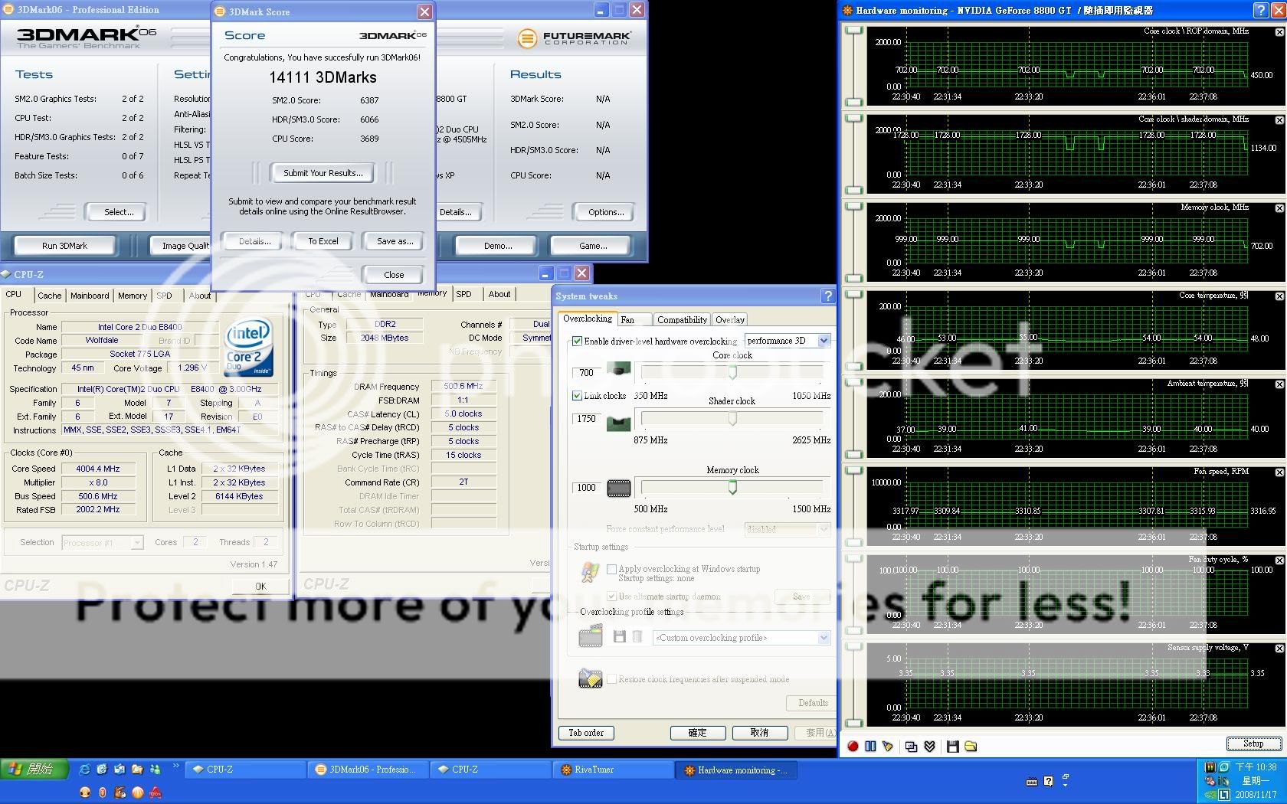Close the 3DMark Score dialog via Close button
The image size is (1287, 804).
tap(394, 275)
